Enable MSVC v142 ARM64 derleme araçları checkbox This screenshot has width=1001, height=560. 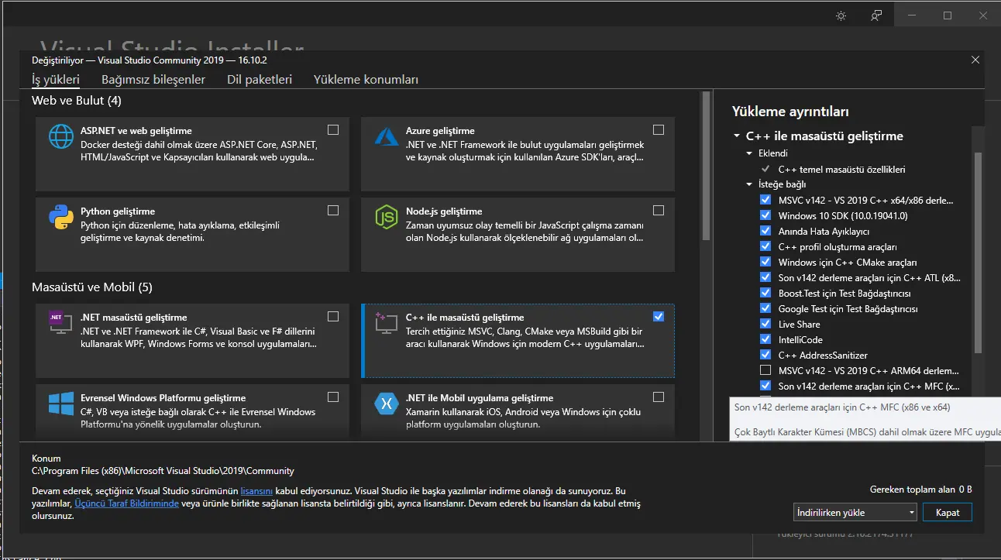765,370
